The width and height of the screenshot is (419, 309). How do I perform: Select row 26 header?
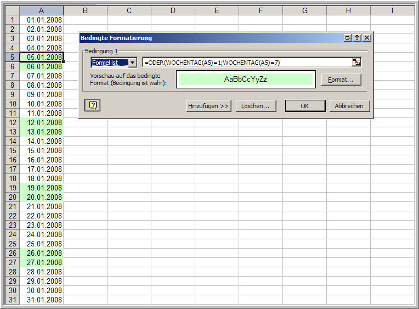click(12, 253)
